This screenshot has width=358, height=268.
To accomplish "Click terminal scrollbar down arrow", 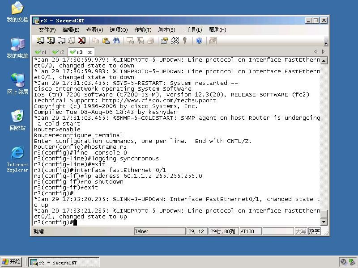I will pyautogui.click(x=324, y=222).
